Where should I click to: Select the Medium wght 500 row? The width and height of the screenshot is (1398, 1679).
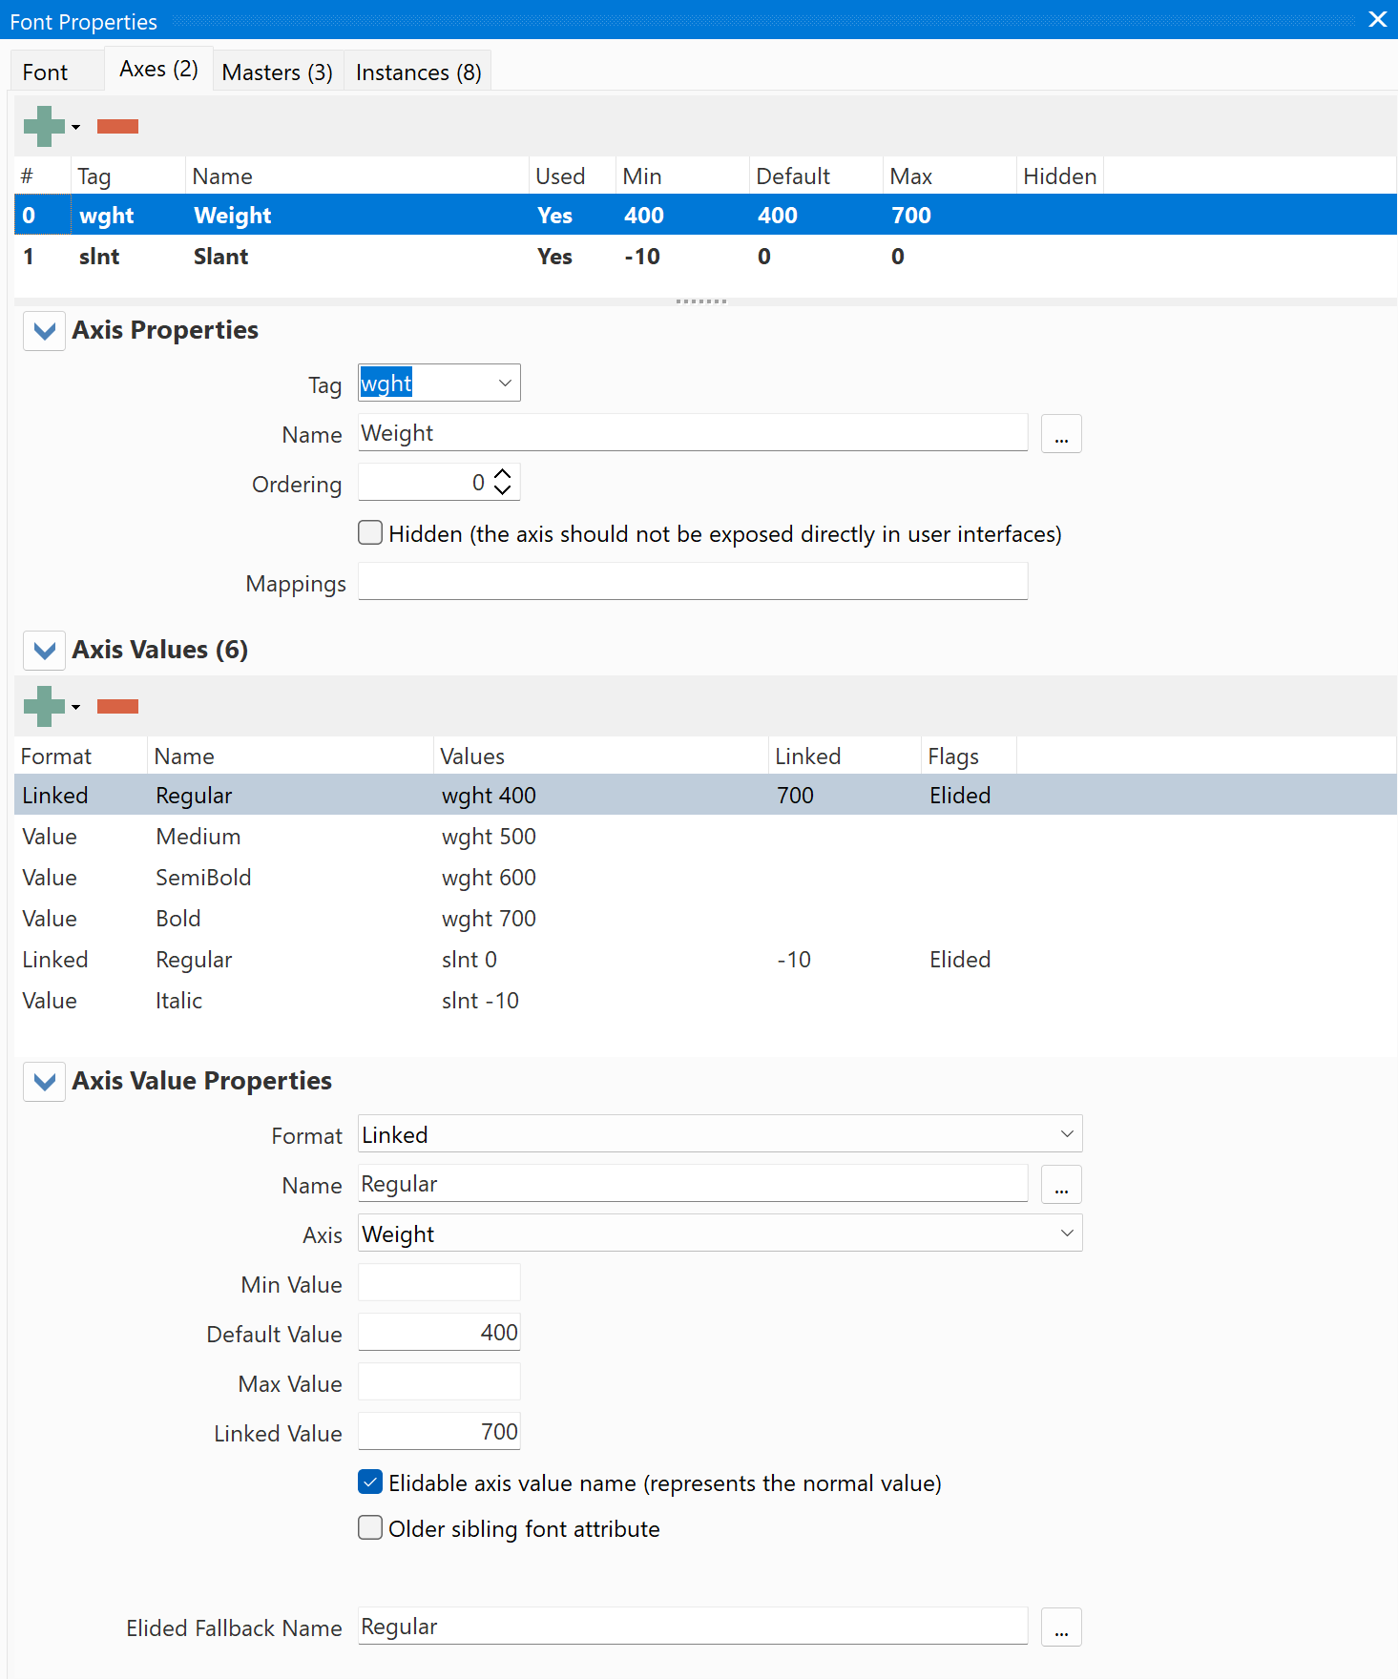[x=705, y=836]
